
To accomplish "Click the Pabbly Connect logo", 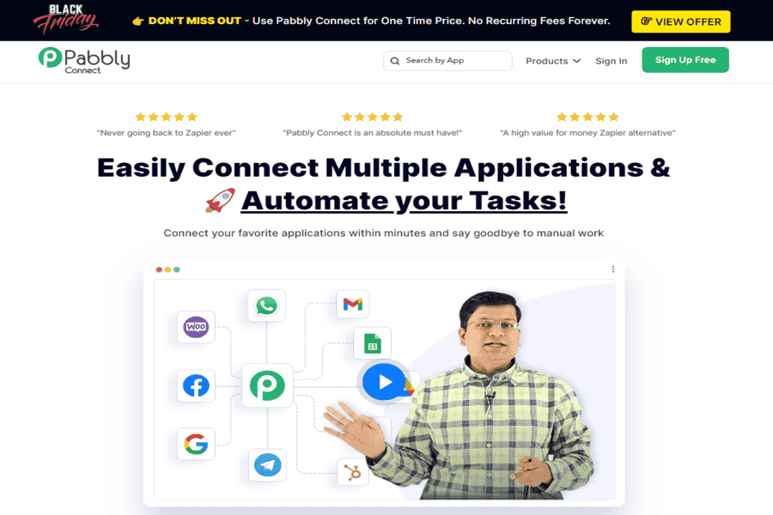I will point(84,61).
